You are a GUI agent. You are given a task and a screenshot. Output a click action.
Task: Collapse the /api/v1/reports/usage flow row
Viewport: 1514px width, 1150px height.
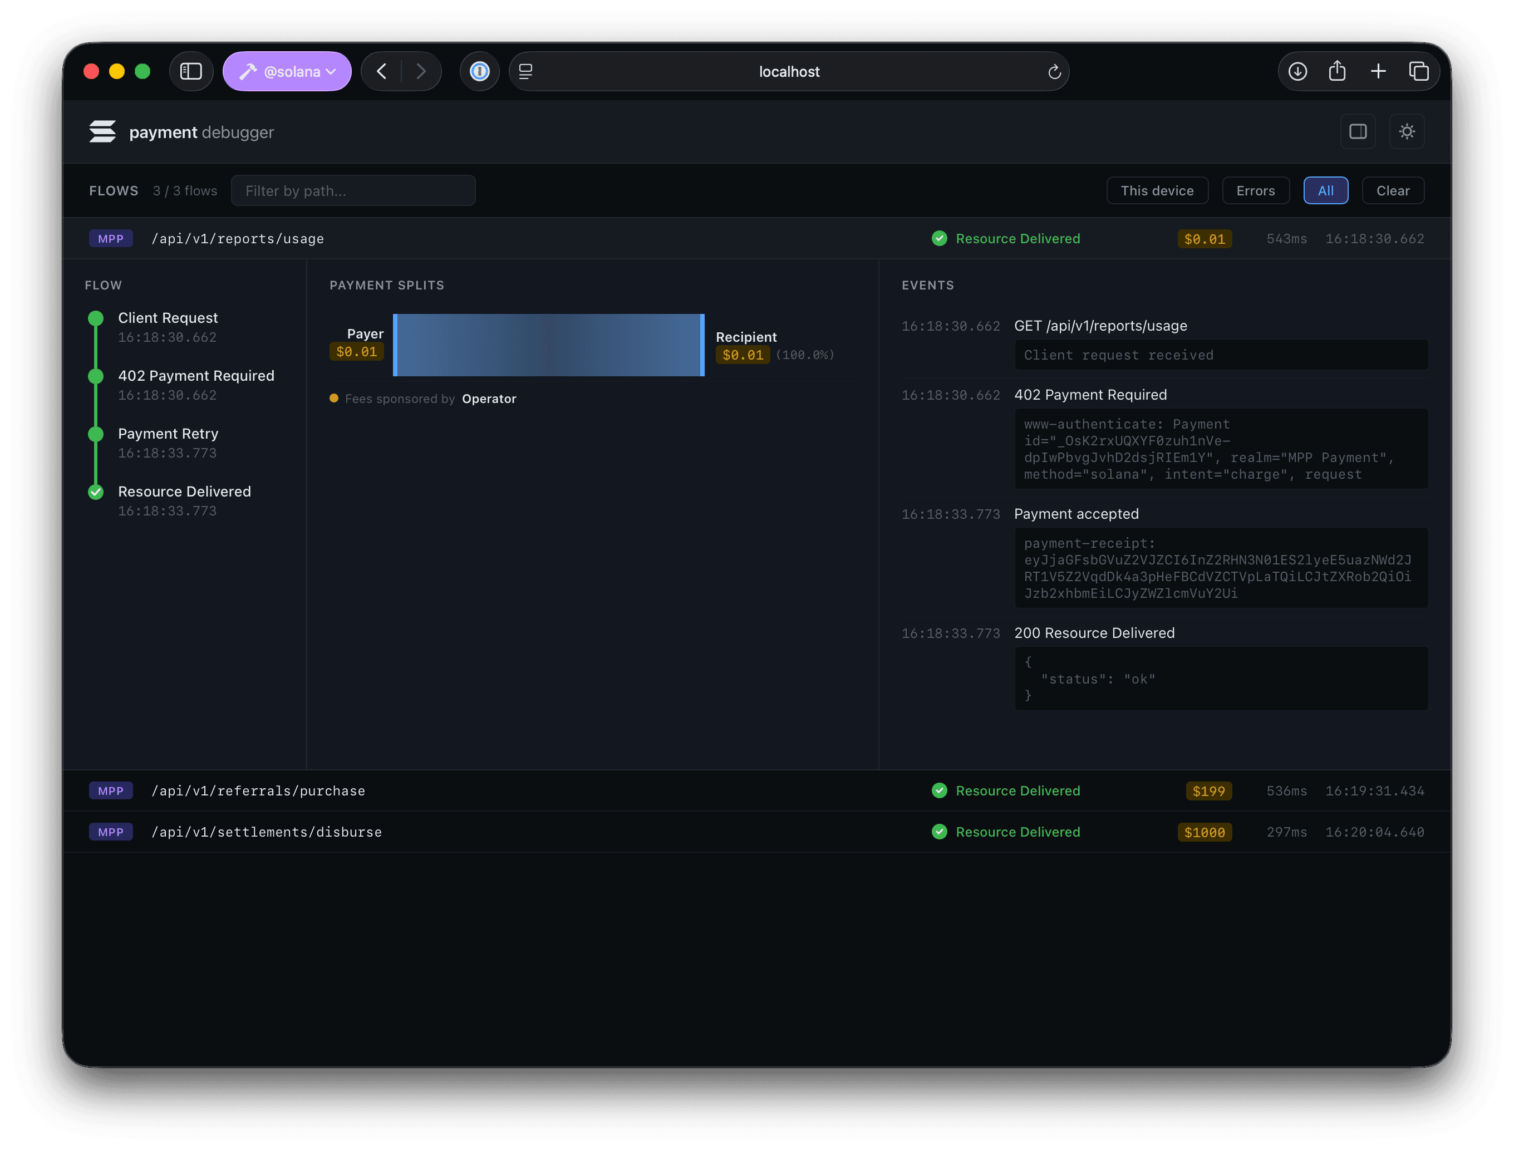756,238
